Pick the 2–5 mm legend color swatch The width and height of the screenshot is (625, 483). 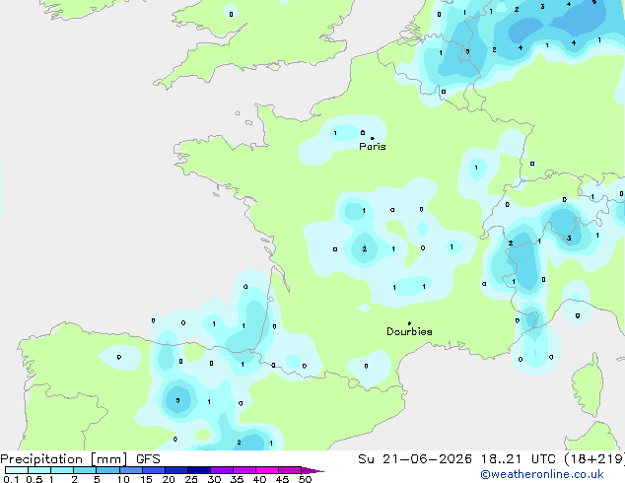pos(85,470)
